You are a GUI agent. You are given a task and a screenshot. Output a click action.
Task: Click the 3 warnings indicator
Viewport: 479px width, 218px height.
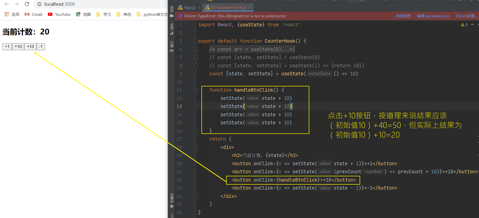click(464, 25)
